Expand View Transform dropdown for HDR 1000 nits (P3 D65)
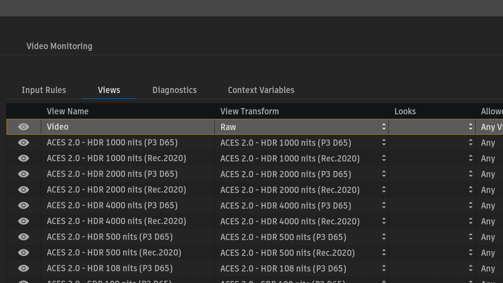The width and height of the screenshot is (503, 283). [383, 142]
